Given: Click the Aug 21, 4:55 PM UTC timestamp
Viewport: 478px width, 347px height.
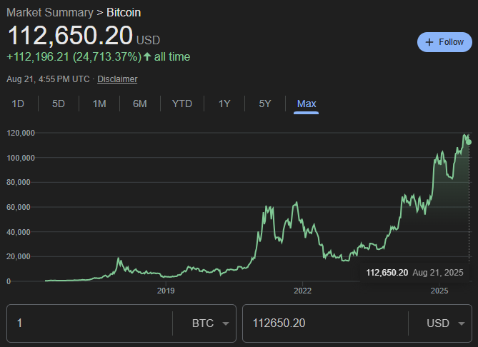Looking at the screenshot, I should (x=48, y=79).
